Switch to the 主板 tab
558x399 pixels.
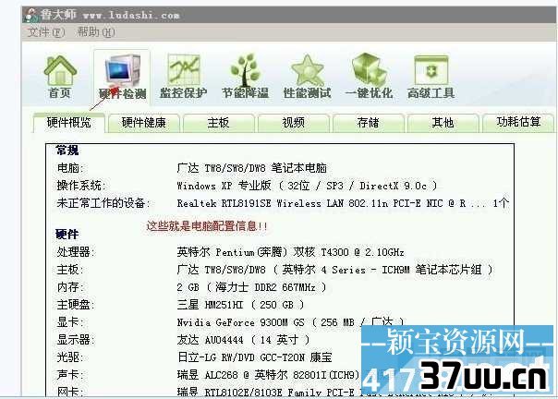[x=219, y=123]
